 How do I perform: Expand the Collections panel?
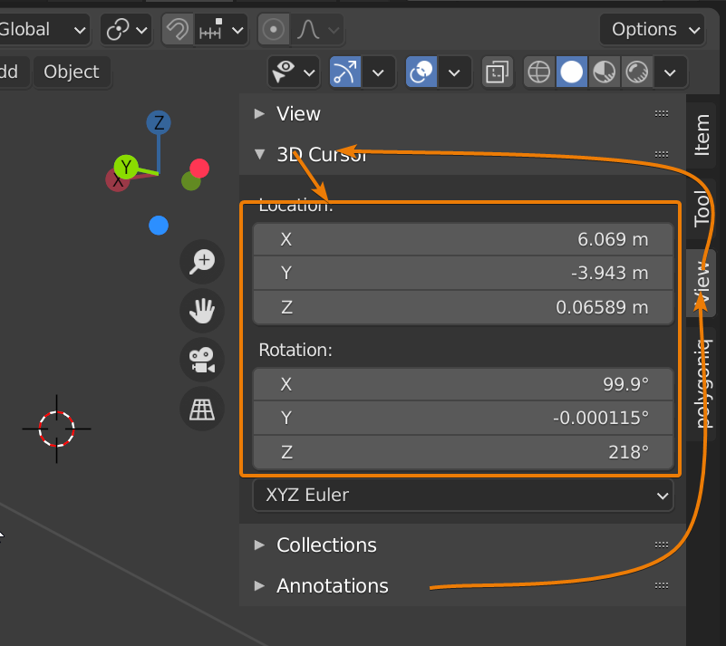coord(326,545)
